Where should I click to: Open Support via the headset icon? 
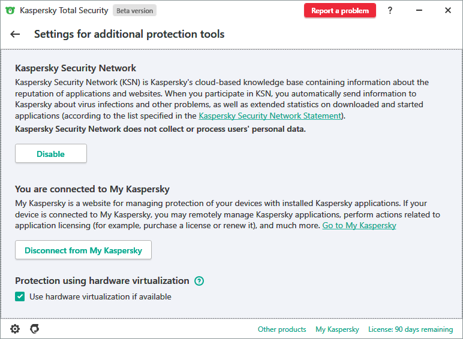[35, 329]
